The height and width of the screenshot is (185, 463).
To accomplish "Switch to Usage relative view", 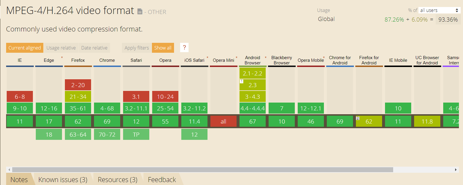I will coord(61,48).
